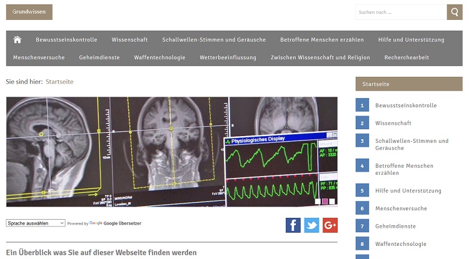Image resolution: width=469 pixels, height=259 pixels.
Task: Click numbered badge 5 in sidebar
Action: point(362,190)
